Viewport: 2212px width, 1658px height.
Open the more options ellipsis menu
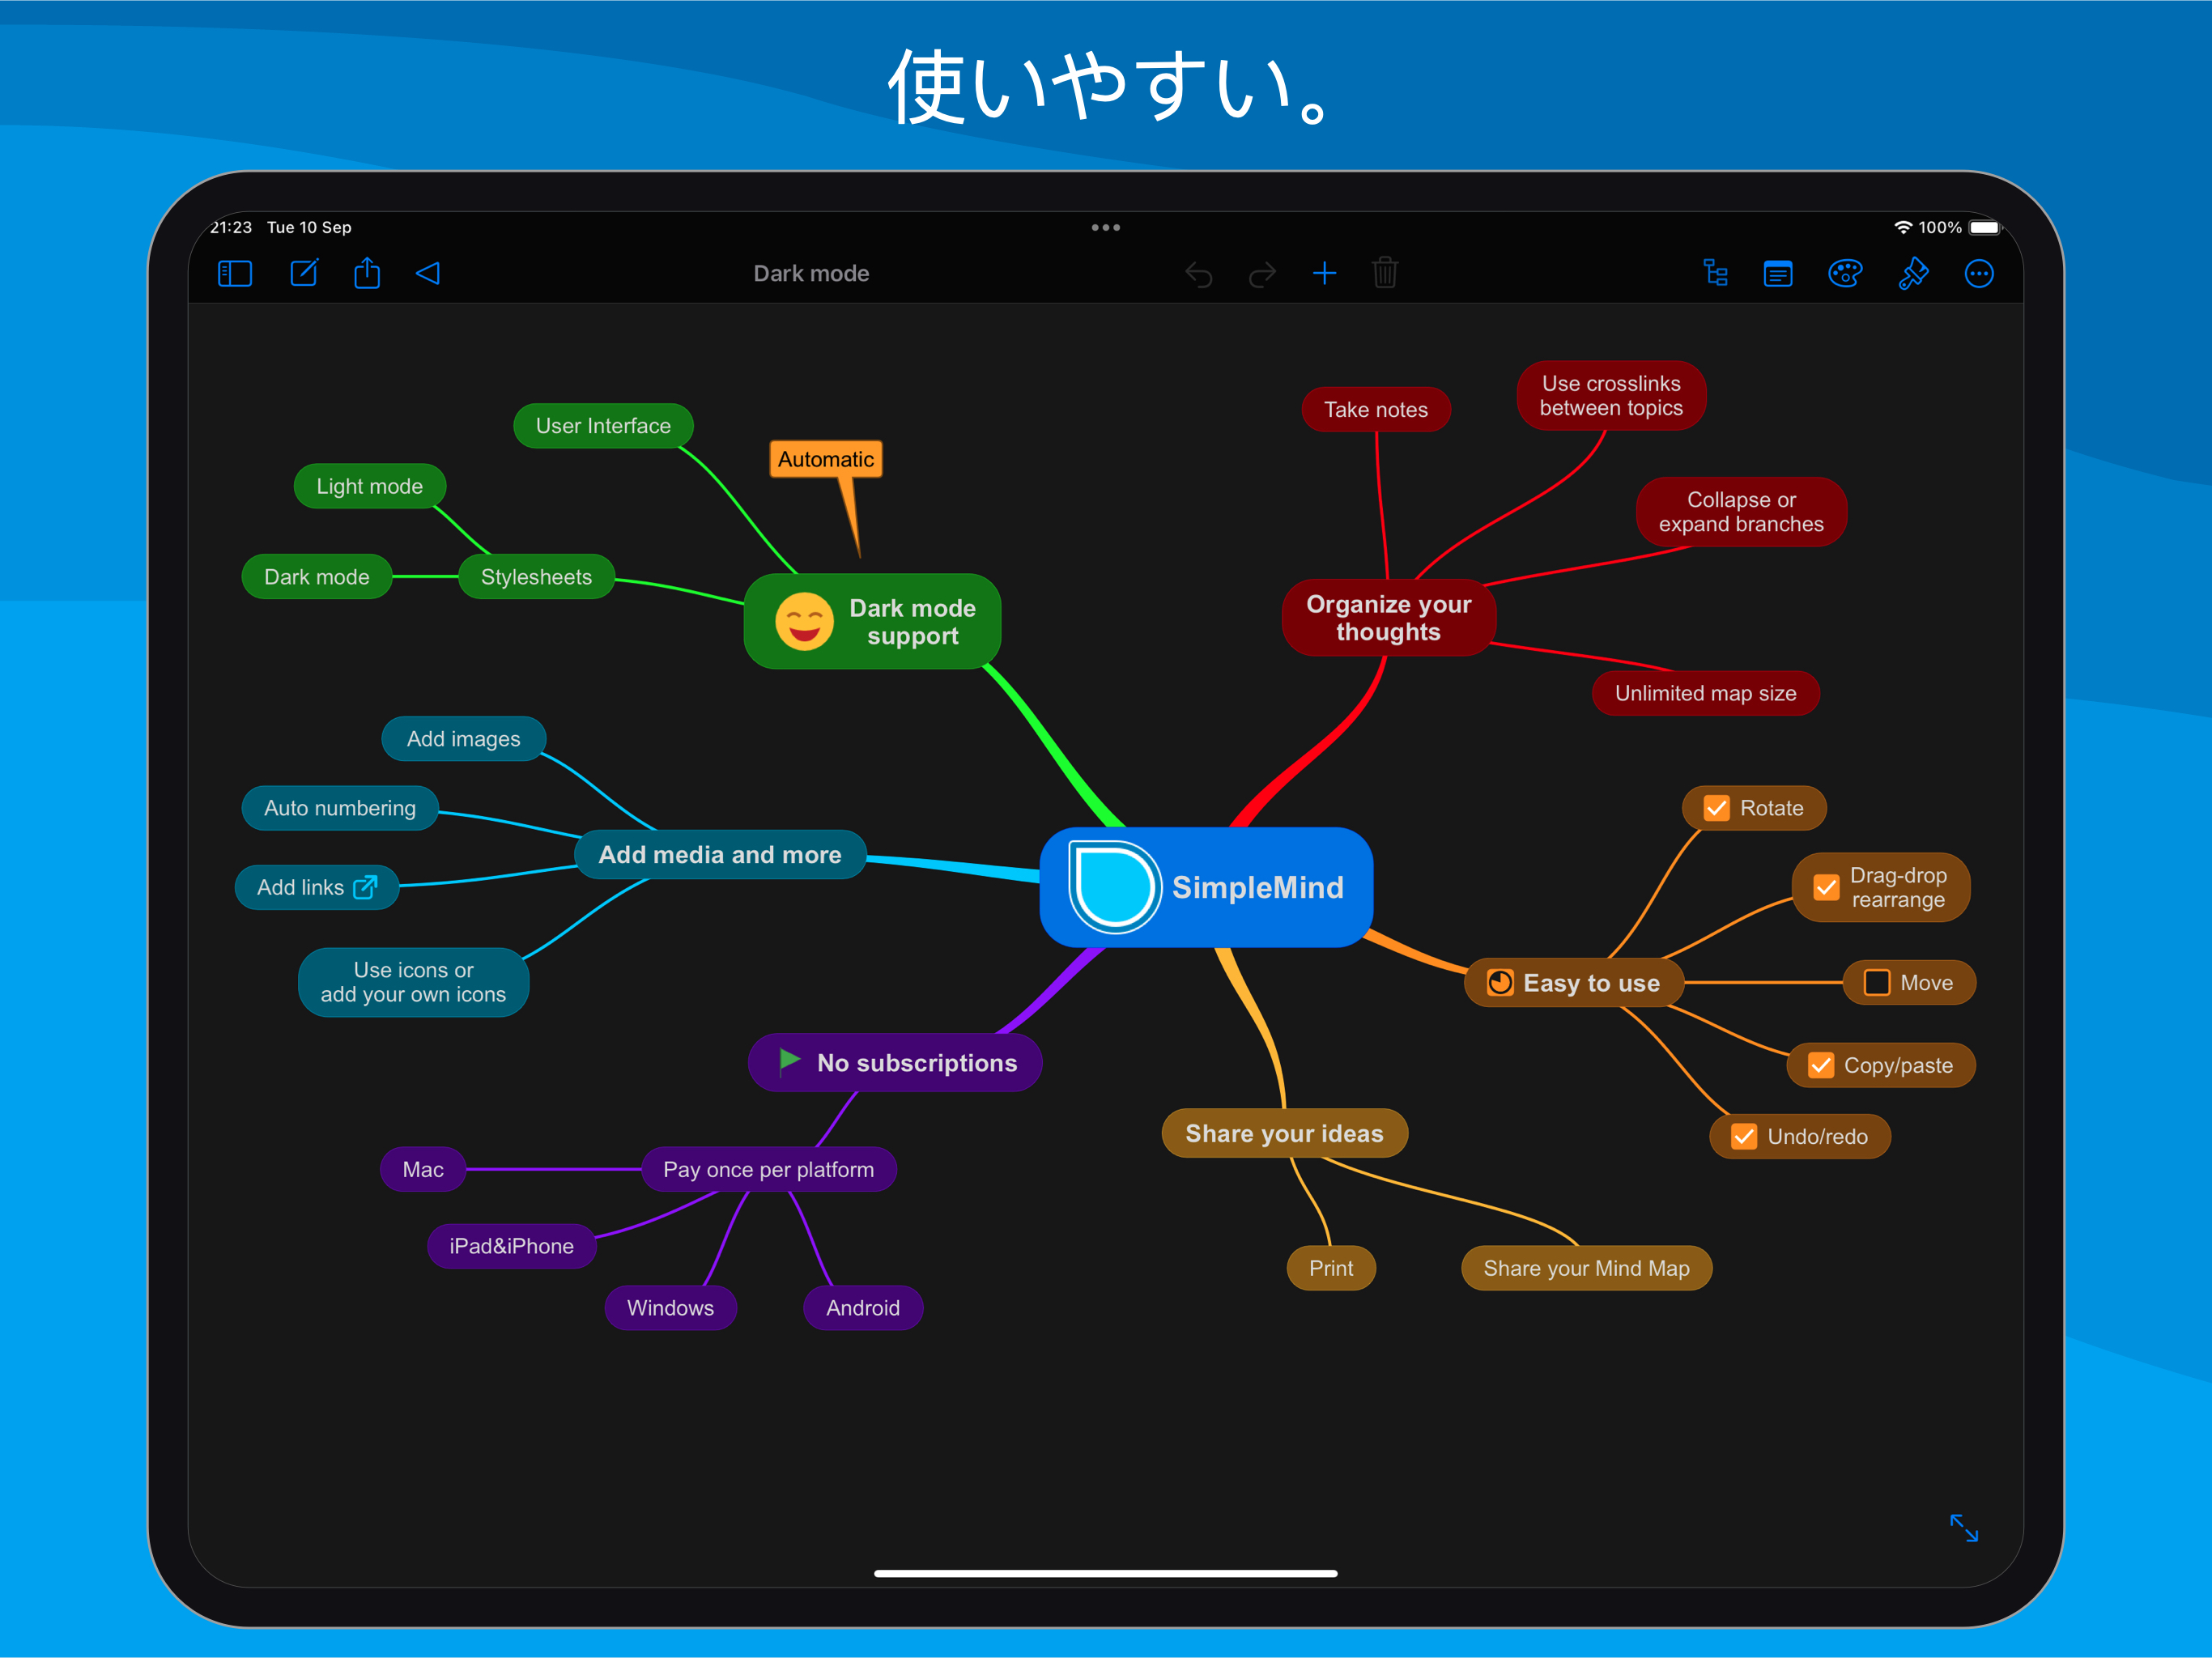(x=1979, y=274)
